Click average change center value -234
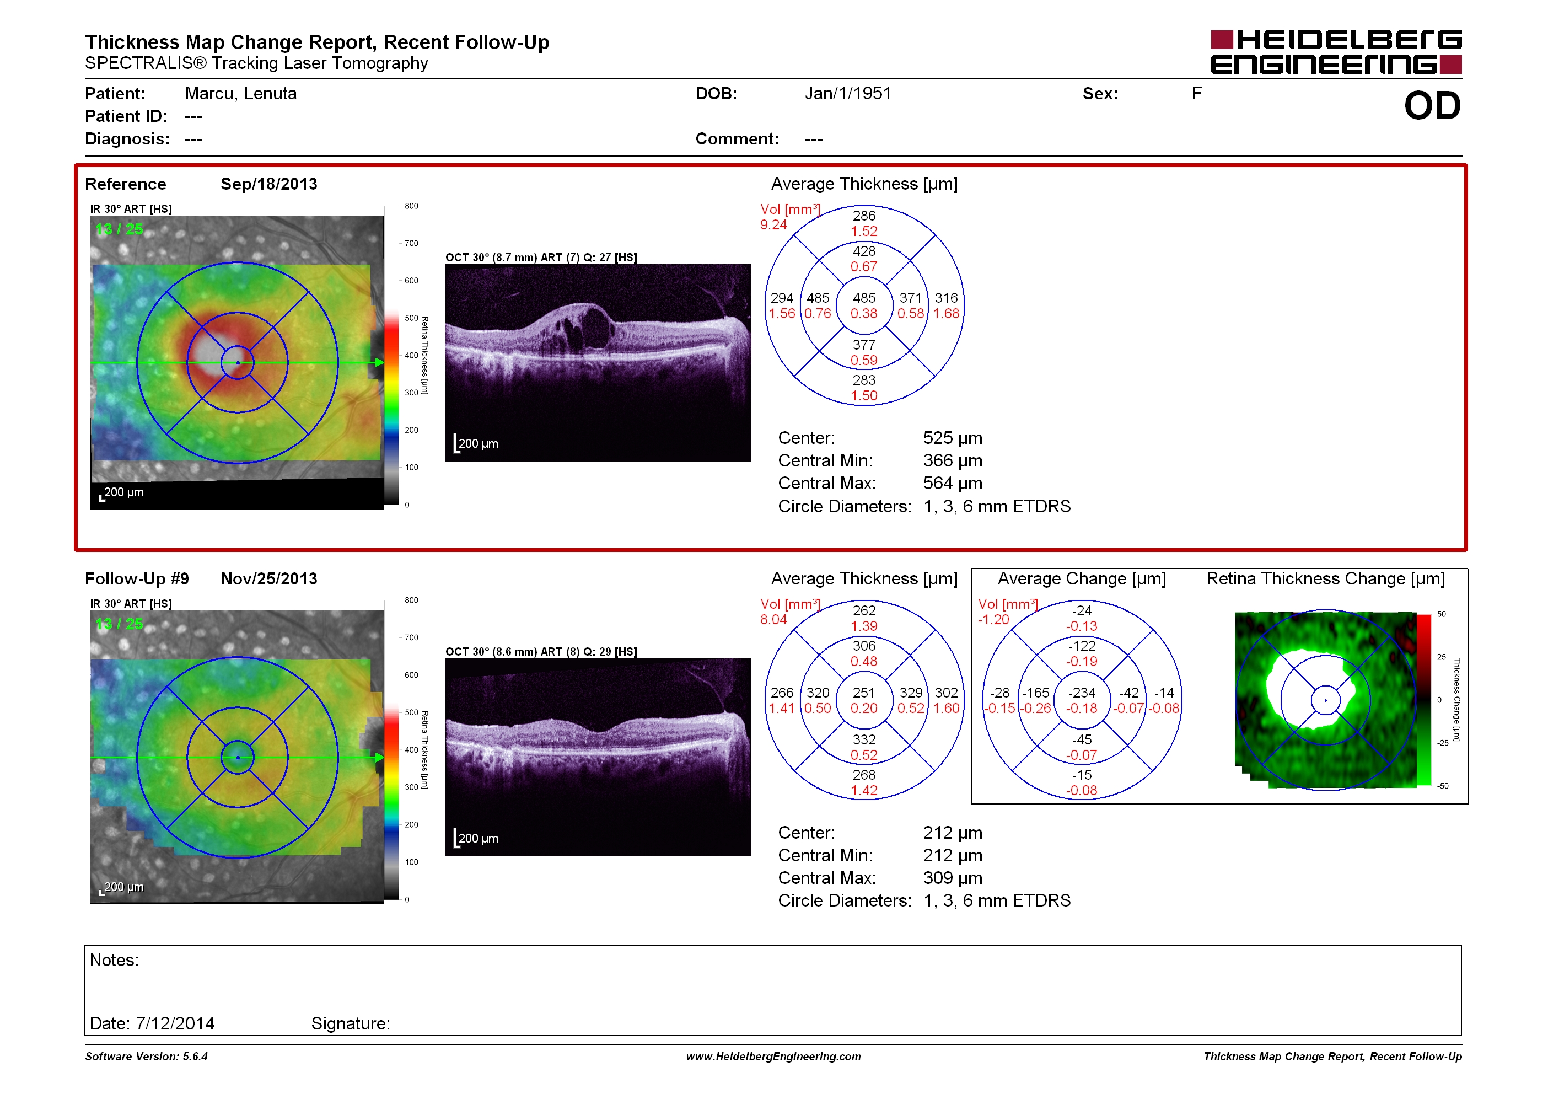Image resolution: width=1548 pixels, height=1094 pixels. (x=1082, y=693)
